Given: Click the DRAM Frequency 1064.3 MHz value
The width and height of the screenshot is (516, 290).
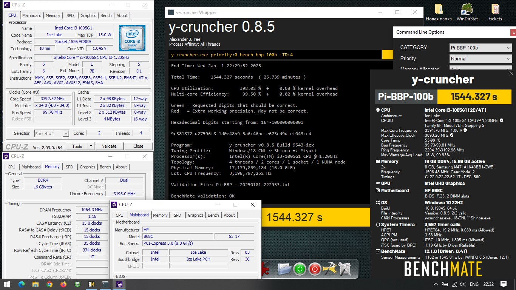Looking at the screenshot, I should (92, 210).
